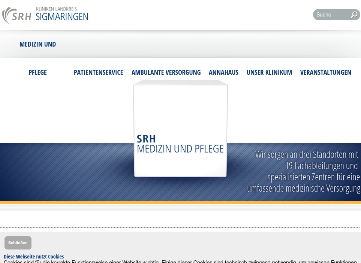Dismiss the cookie notice with Schließen
This screenshot has width=361, height=263.
(x=18, y=243)
